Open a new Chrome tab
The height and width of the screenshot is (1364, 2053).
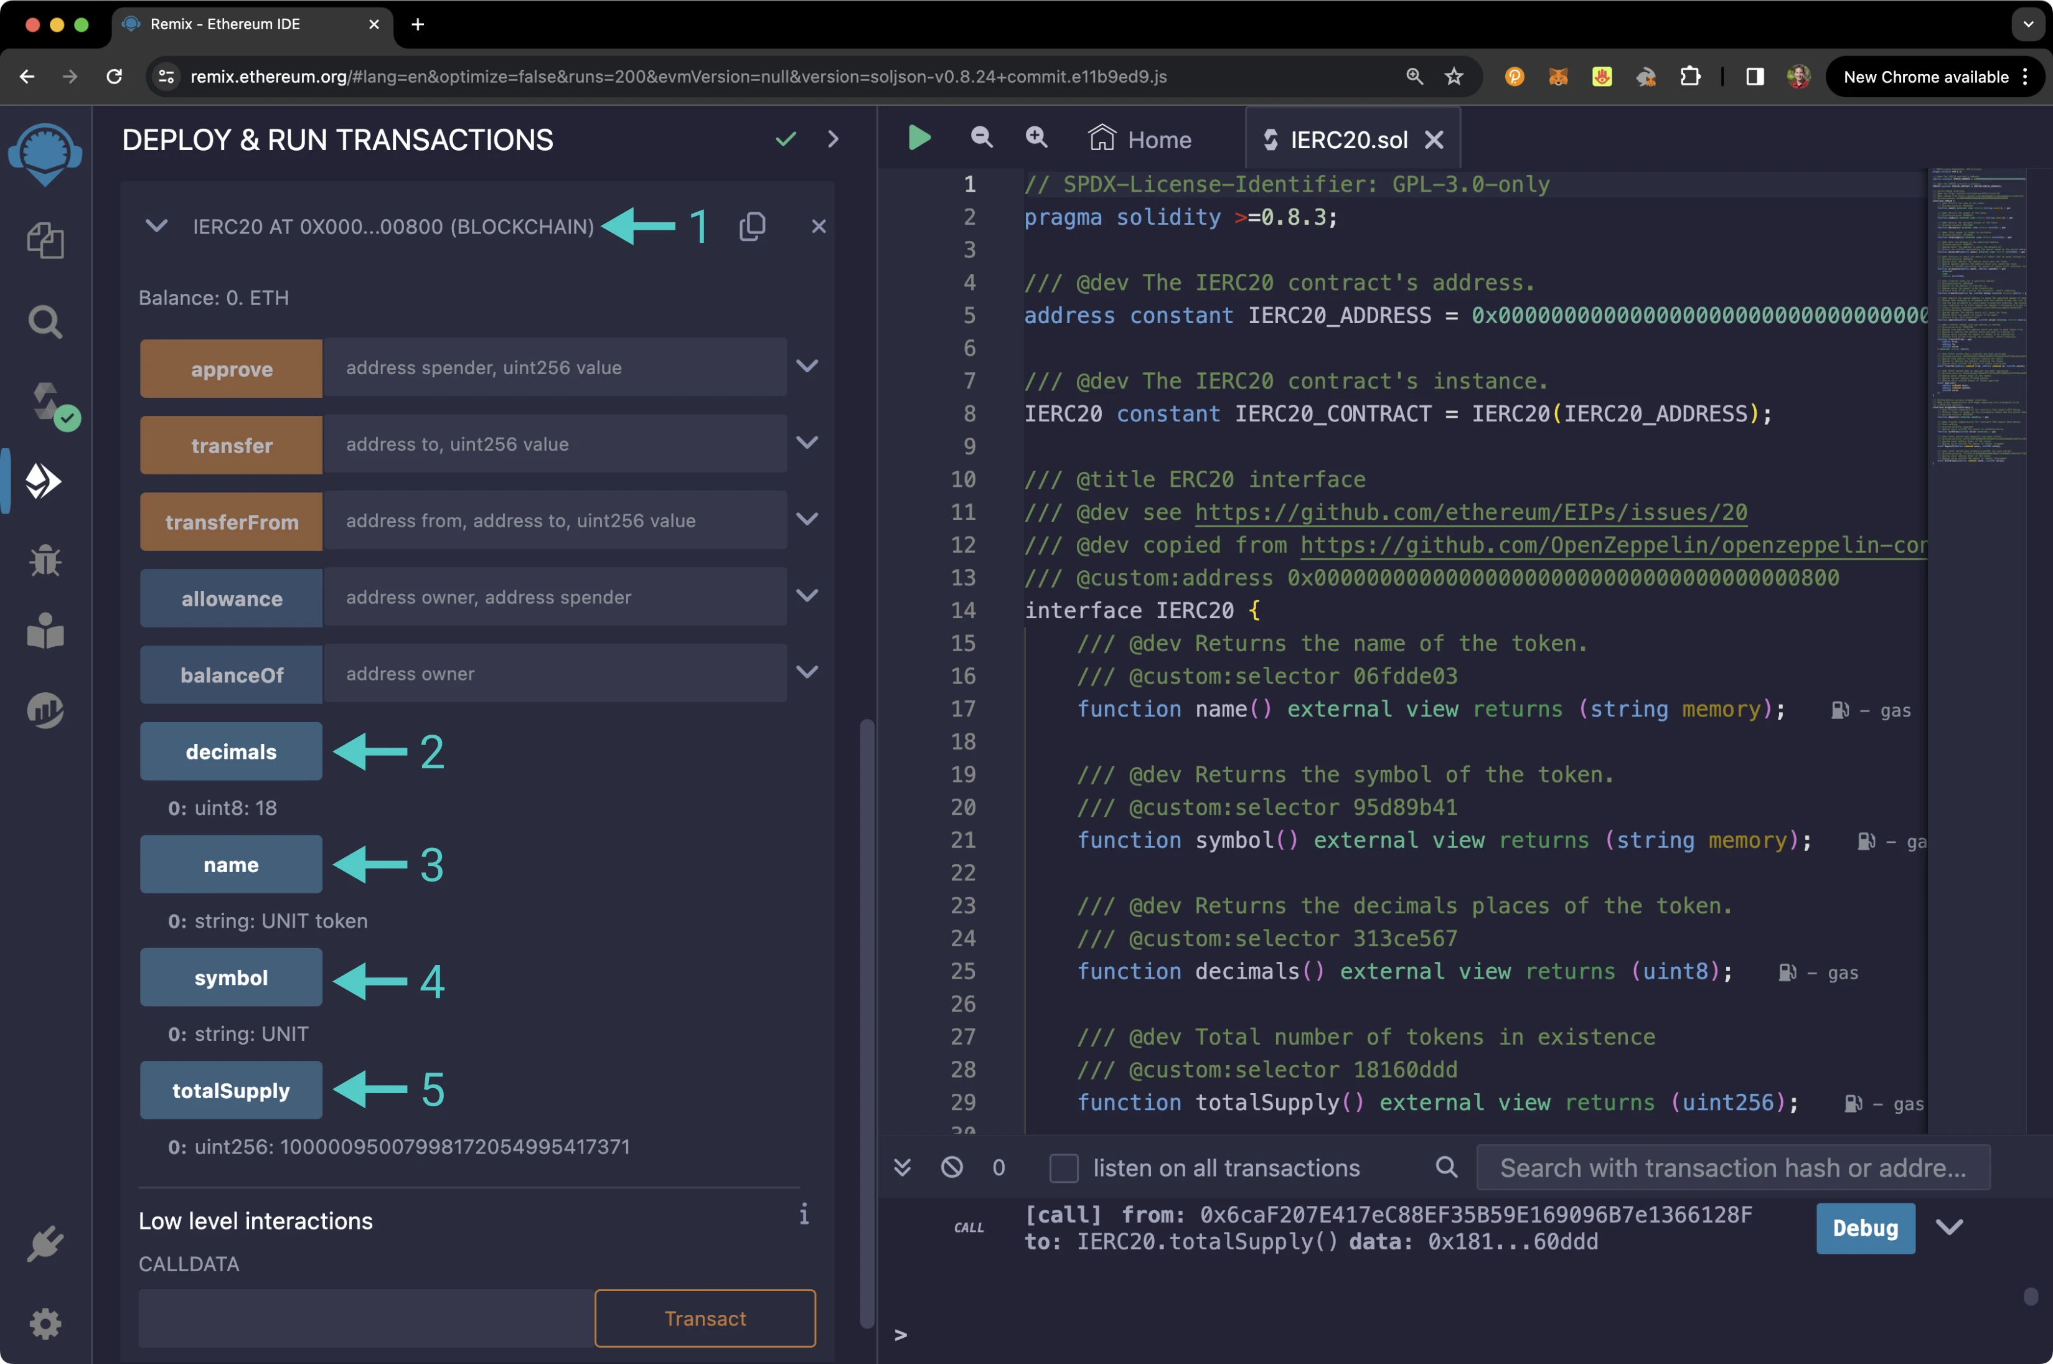point(418,24)
